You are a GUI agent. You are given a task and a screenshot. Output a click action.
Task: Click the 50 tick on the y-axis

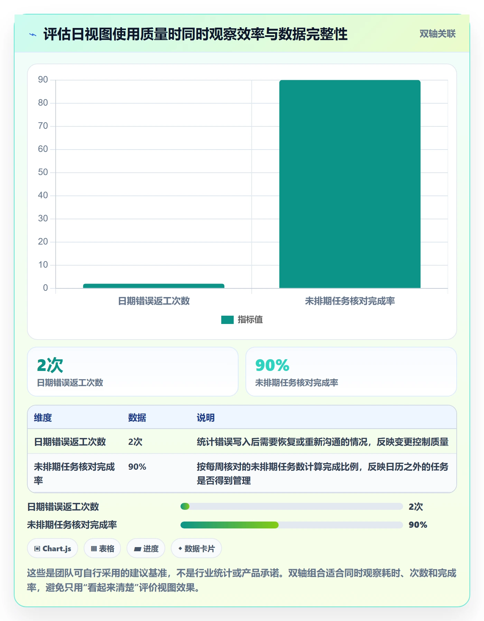click(x=43, y=172)
